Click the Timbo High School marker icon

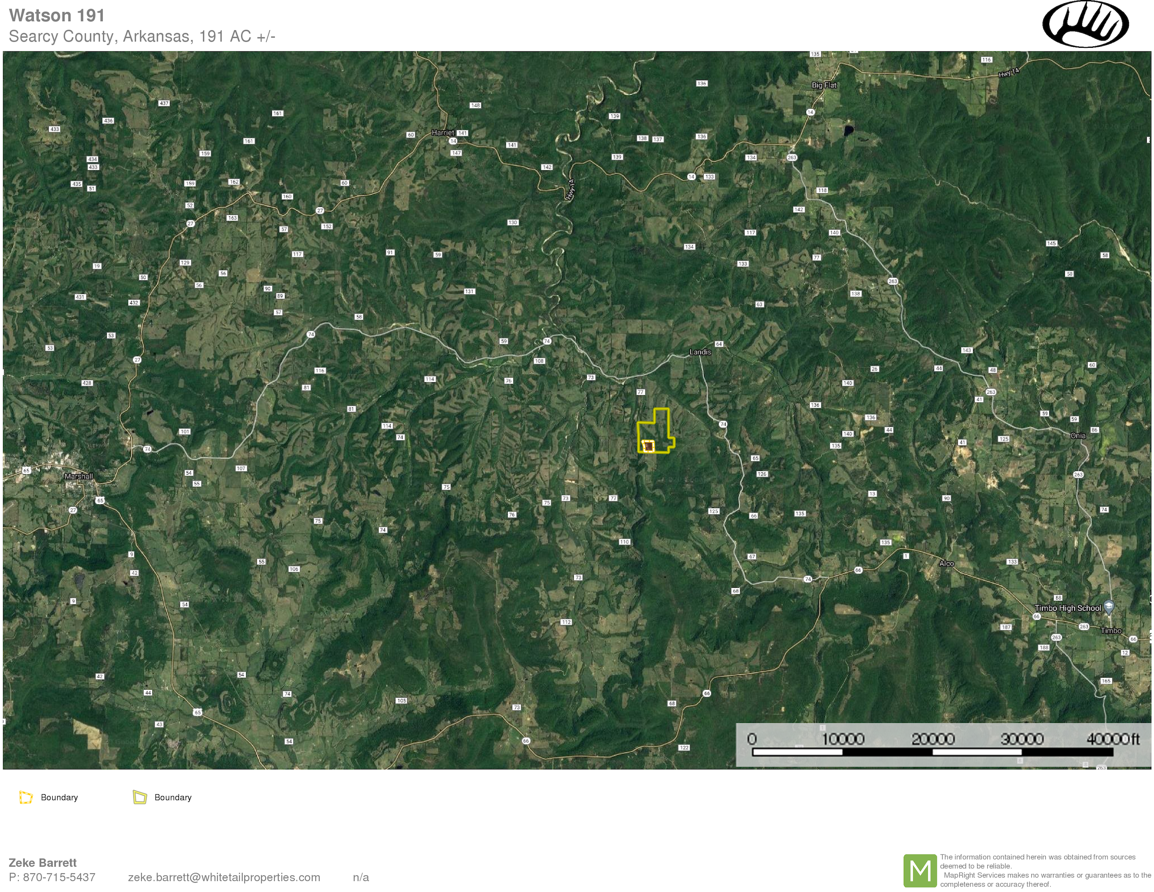1109,607
